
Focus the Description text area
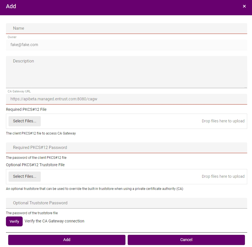(x=127, y=72)
